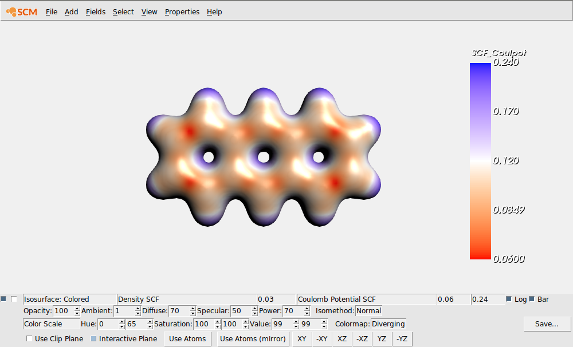Open the Colormap Diverging dropdown
573x347 pixels.
[x=388, y=324]
